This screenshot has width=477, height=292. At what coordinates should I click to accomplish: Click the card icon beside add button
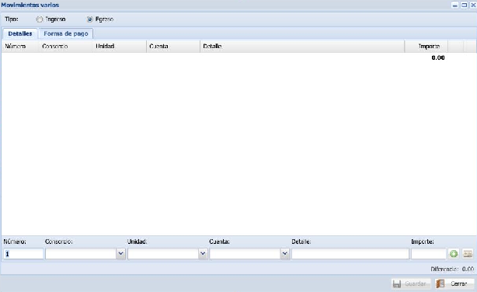[468, 254]
